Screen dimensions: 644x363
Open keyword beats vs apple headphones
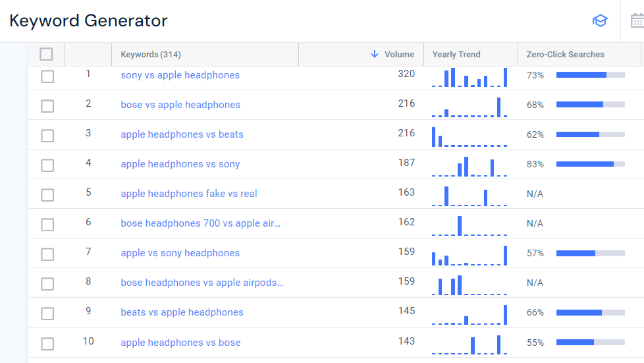coord(182,312)
